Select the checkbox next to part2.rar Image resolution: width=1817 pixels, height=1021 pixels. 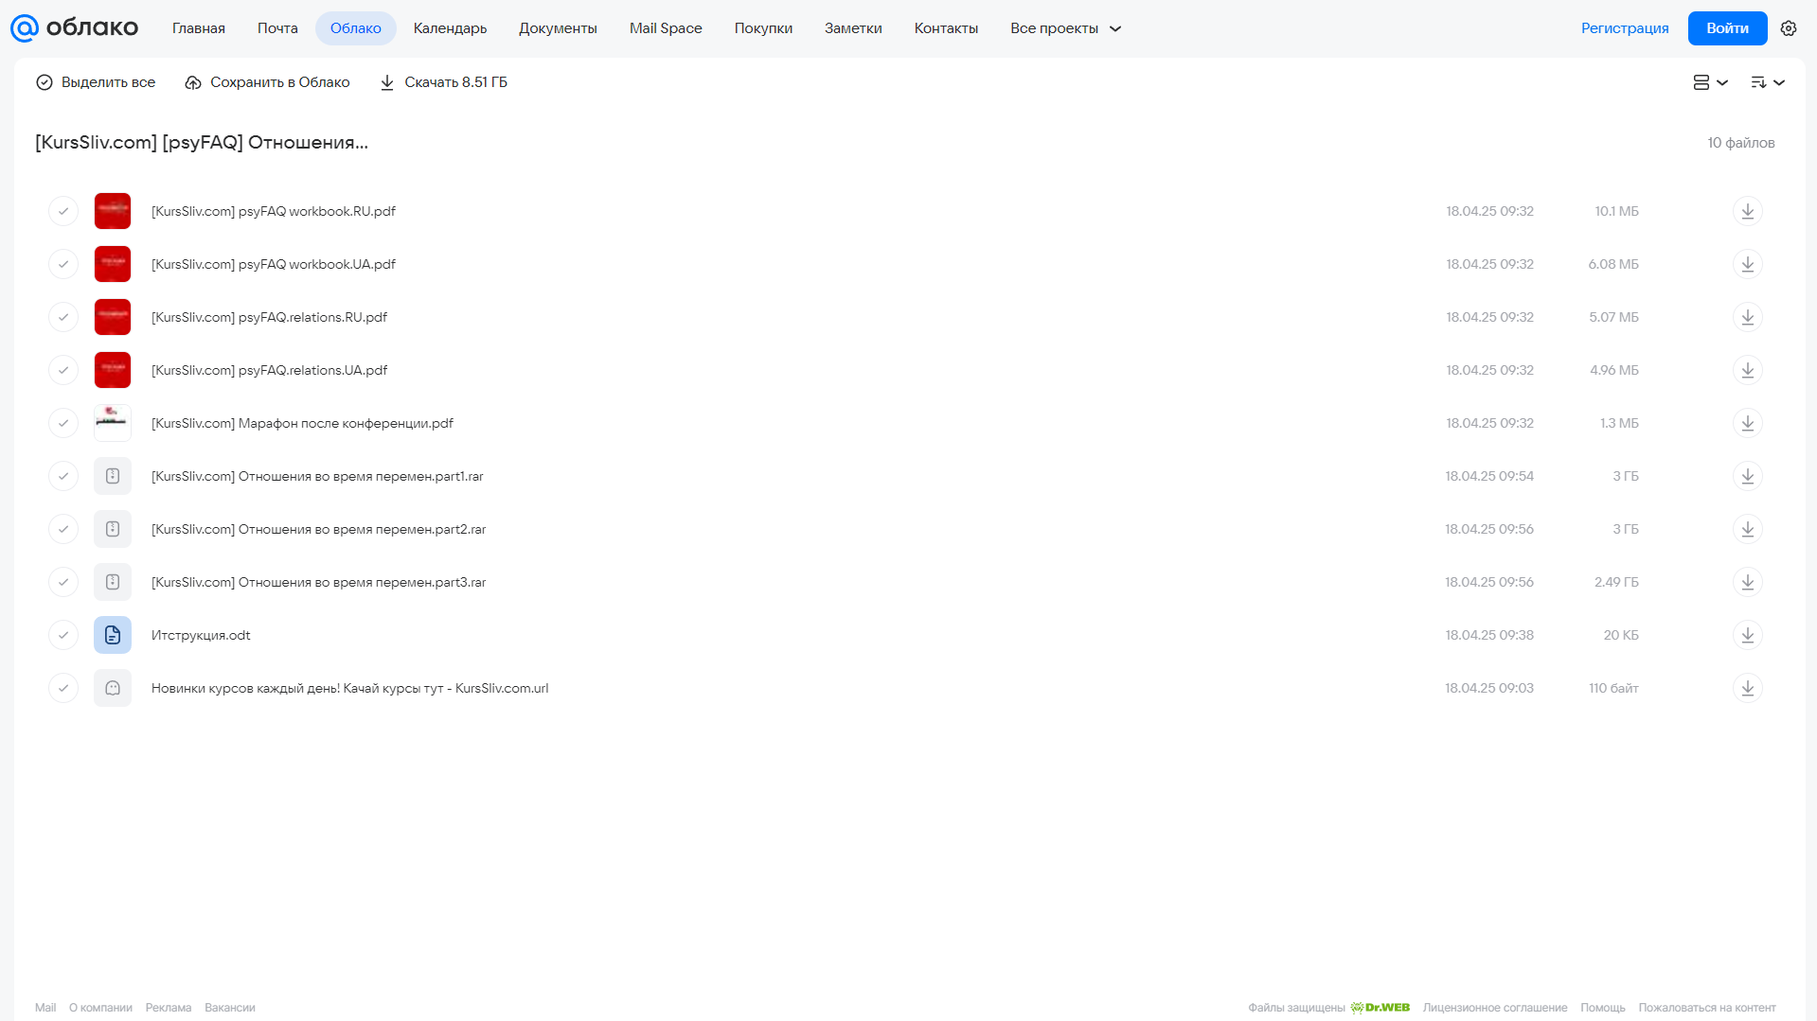[x=63, y=529]
